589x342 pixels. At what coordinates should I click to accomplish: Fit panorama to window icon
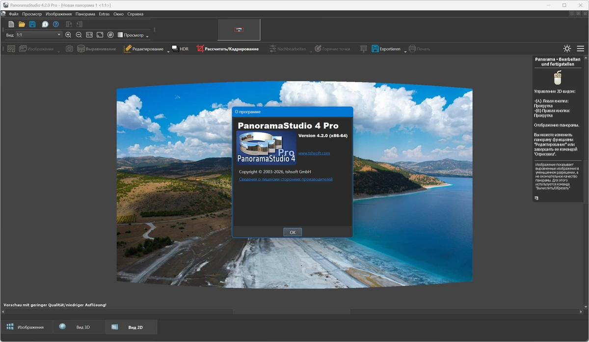pos(100,35)
